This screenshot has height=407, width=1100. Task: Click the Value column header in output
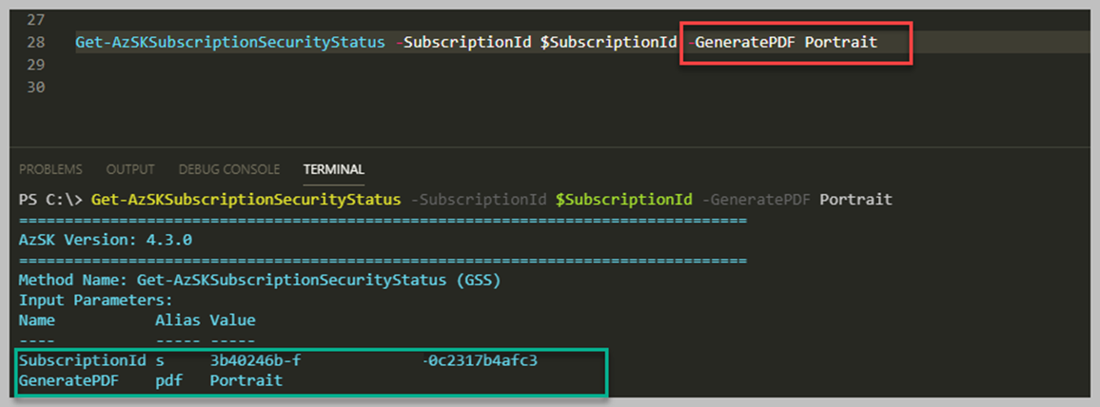click(x=232, y=320)
